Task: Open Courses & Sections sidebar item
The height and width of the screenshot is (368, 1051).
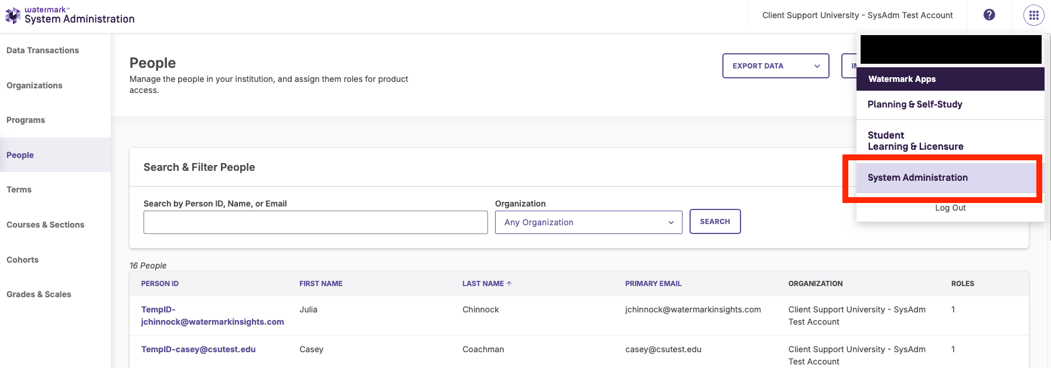Action: pos(45,225)
